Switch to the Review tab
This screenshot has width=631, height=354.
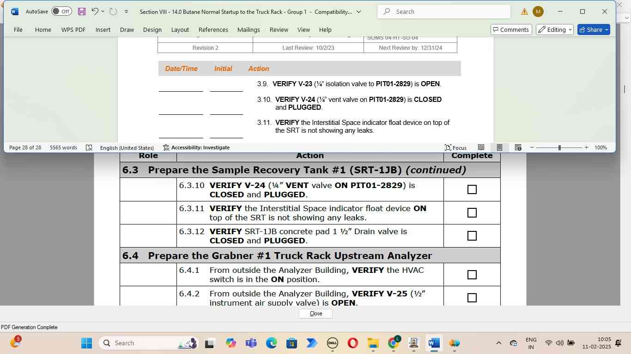click(279, 29)
